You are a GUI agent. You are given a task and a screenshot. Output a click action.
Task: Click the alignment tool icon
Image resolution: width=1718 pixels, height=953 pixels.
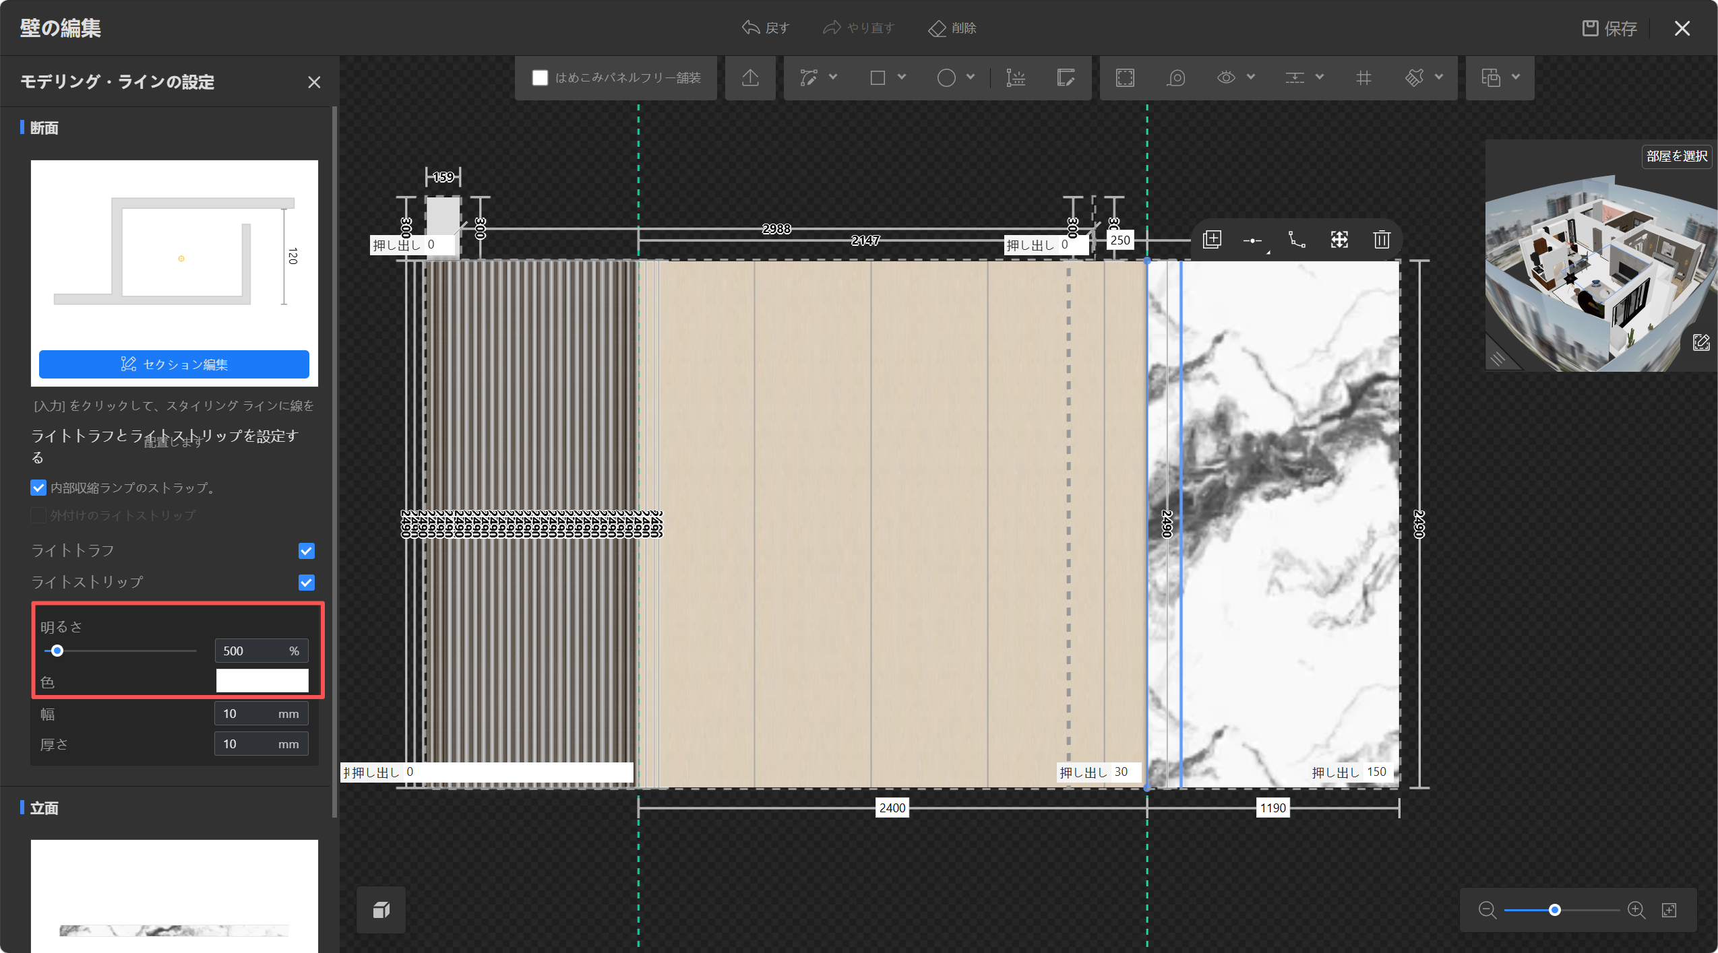(1294, 78)
